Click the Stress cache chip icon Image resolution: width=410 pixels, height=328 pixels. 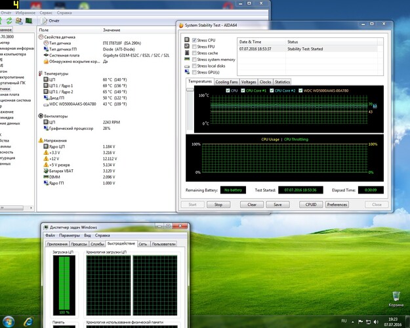187,52
